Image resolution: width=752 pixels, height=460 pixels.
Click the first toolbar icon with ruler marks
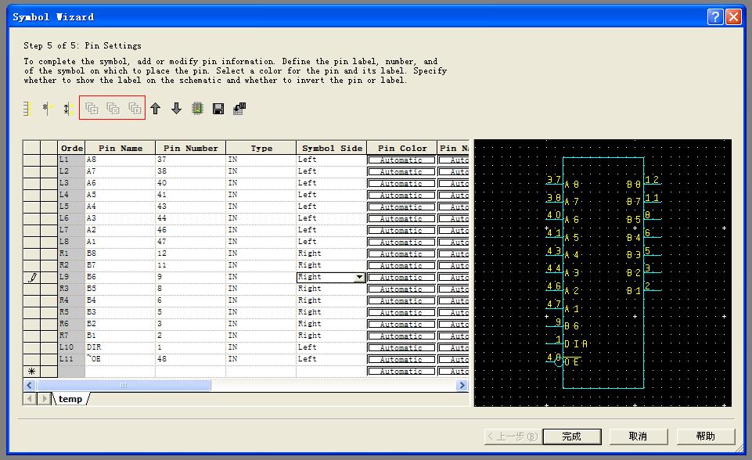[x=27, y=109]
